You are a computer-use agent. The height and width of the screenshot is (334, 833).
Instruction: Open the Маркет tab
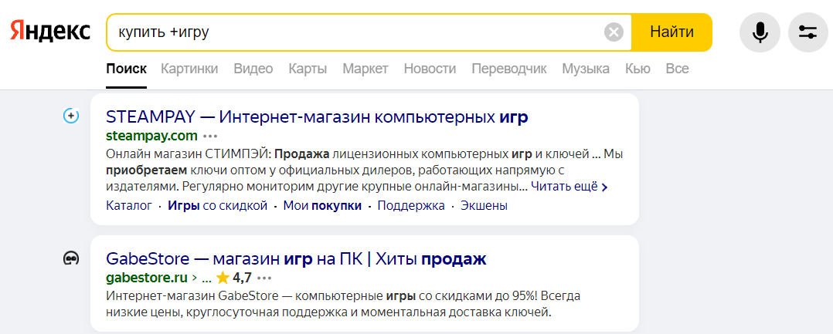click(365, 69)
